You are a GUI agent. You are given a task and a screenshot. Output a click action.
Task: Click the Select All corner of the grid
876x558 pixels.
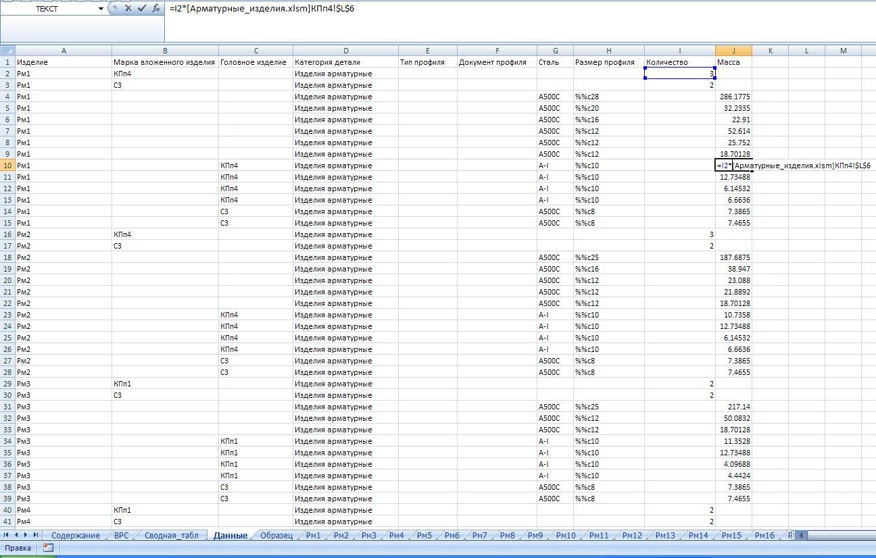point(7,51)
